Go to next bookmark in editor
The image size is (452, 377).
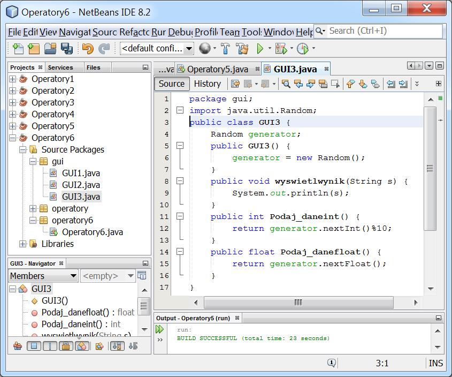point(363,84)
